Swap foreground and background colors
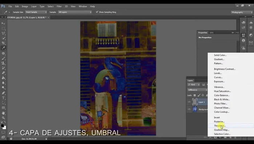The image size is (254, 144). 5,122
